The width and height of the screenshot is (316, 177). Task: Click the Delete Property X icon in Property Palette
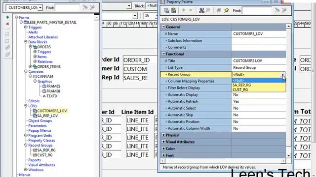[x=191, y=10]
